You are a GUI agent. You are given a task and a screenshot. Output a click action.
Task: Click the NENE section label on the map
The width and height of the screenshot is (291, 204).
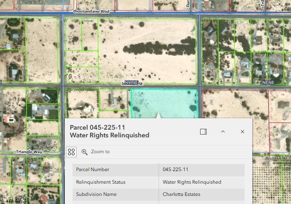pyautogui.click(x=268, y=82)
